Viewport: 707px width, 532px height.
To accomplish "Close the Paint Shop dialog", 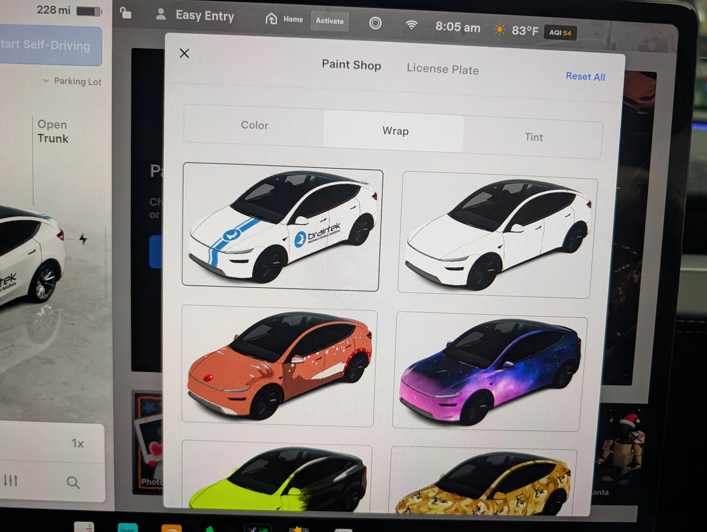I will coord(184,53).
